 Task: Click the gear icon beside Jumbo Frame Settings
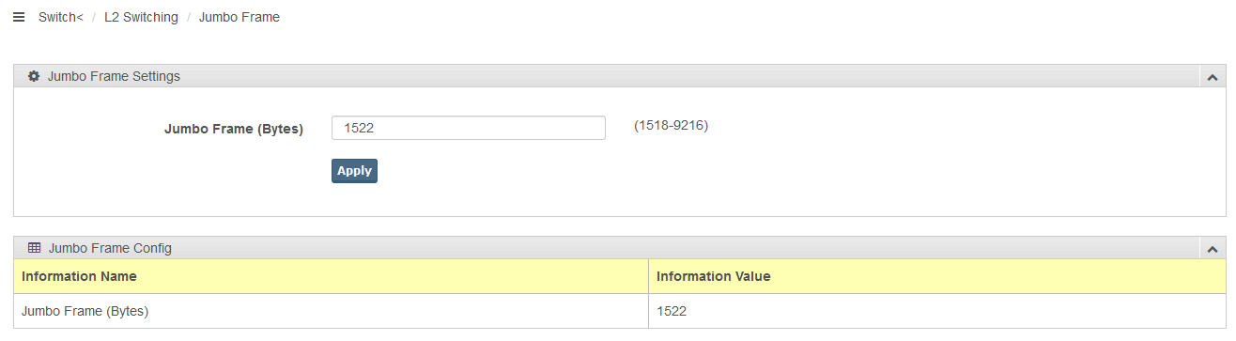(x=34, y=76)
